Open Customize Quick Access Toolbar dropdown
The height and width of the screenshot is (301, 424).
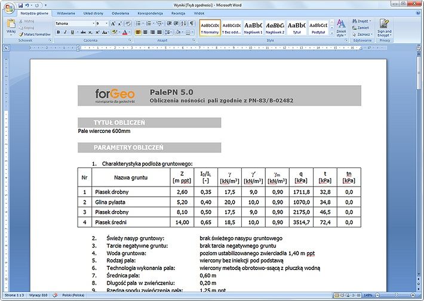(x=46, y=5)
